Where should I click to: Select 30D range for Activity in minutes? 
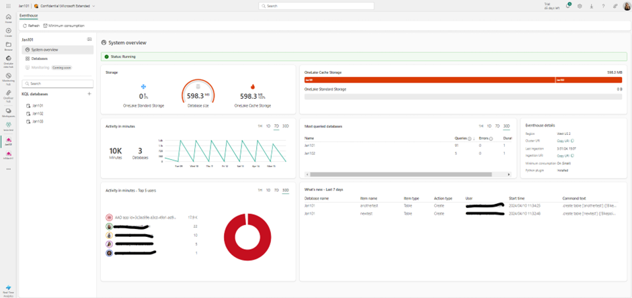pos(285,126)
